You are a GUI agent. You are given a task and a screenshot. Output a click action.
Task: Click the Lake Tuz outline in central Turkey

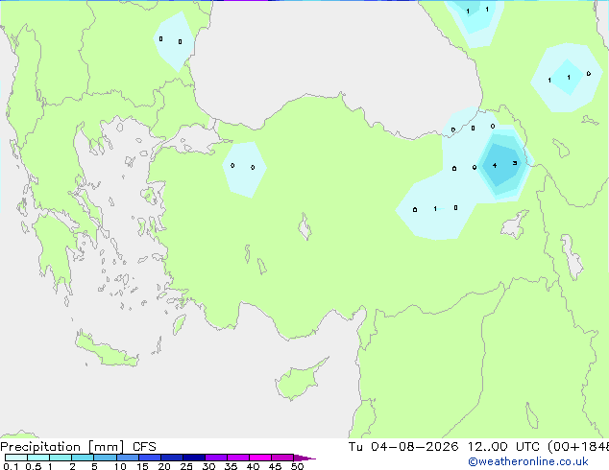click(304, 226)
